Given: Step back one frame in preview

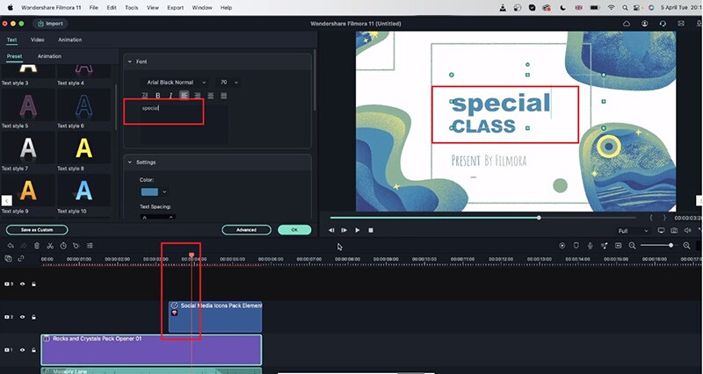Looking at the screenshot, I should pyautogui.click(x=331, y=230).
